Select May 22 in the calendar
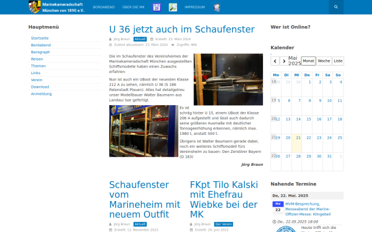372x232 pixels. (x=308, y=138)
